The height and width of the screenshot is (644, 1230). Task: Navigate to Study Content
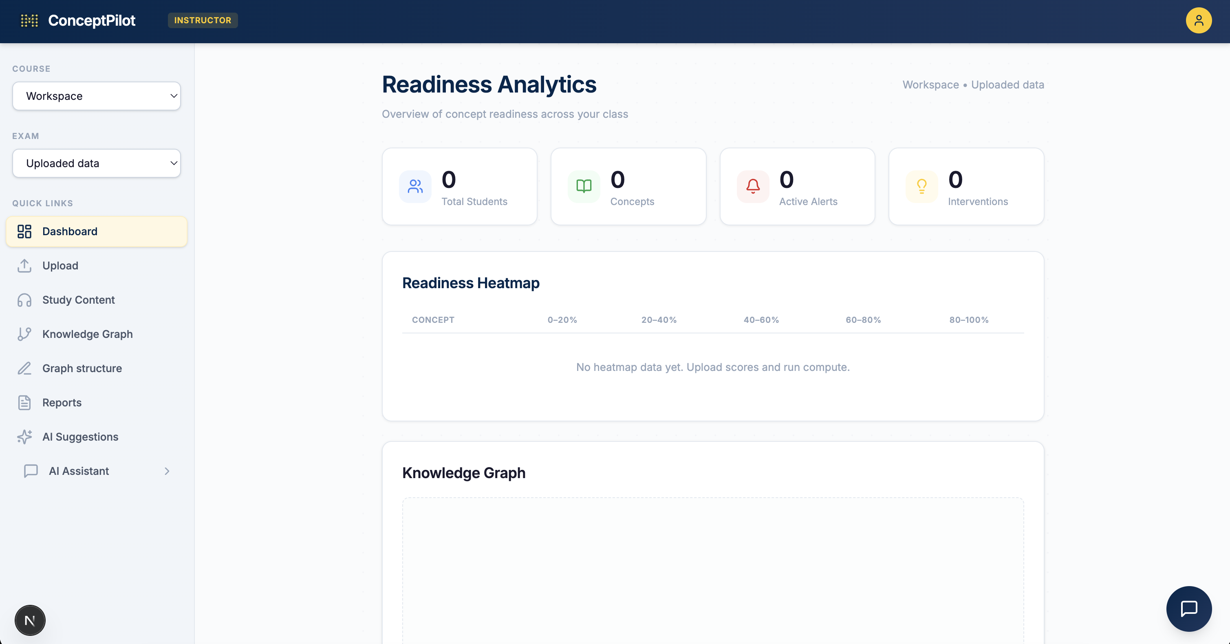click(78, 300)
